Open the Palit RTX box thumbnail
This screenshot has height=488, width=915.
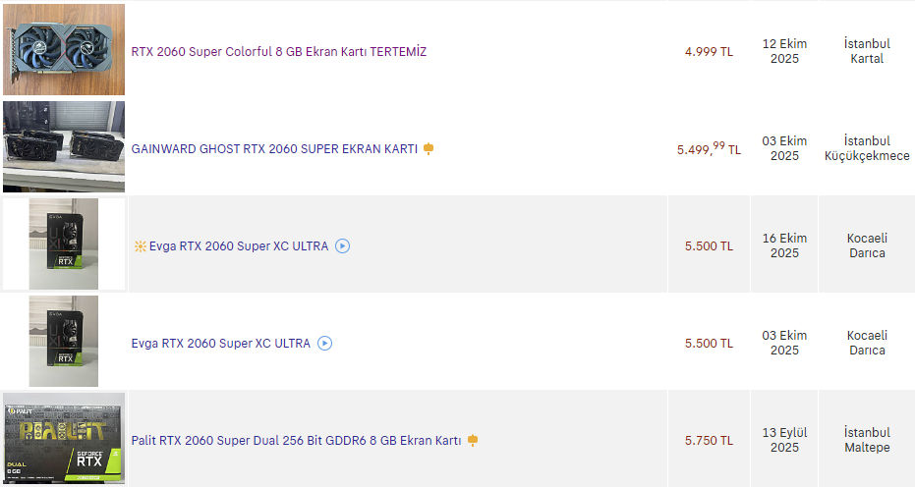tap(64, 439)
